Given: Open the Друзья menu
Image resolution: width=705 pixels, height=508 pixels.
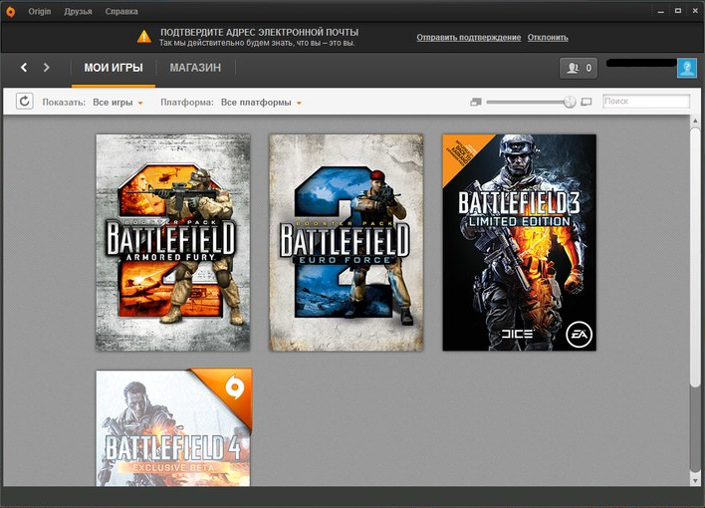Looking at the screenshot, I should [x=78, y=12].
